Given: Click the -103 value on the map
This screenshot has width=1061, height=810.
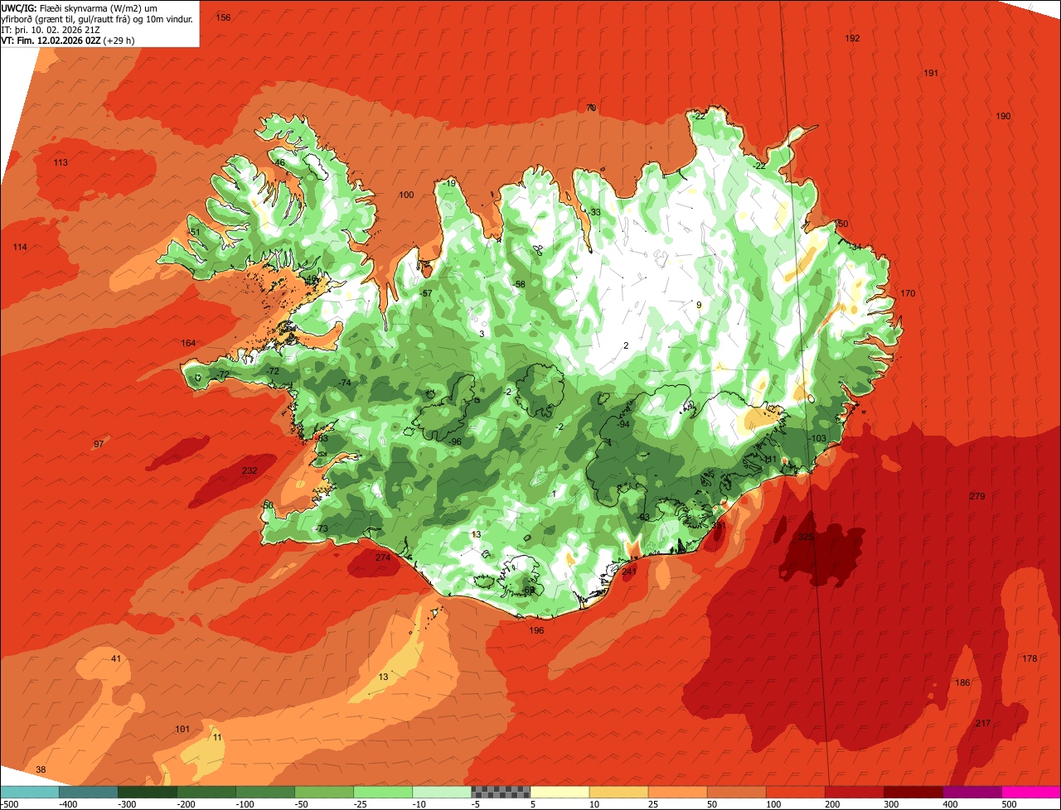Looking at the screenshot, I should point(818,438).
